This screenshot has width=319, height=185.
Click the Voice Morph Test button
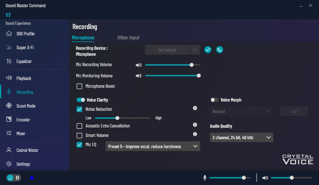pos(294,111)
